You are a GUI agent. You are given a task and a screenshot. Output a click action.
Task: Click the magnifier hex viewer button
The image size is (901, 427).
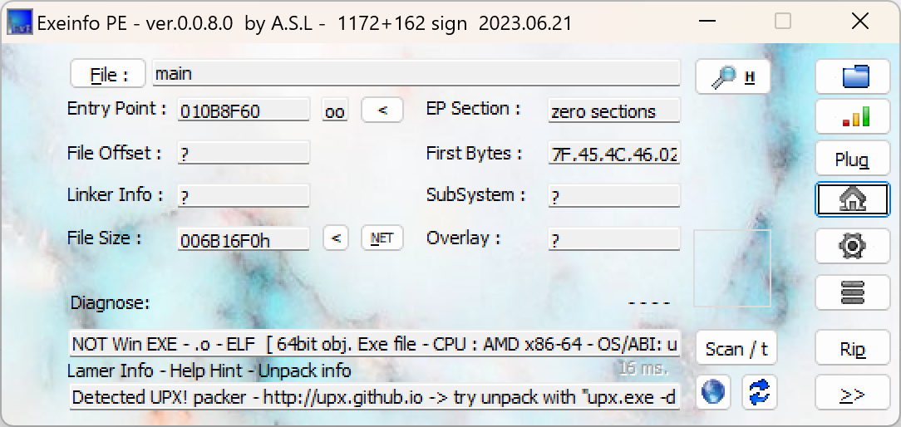(733, 77)
